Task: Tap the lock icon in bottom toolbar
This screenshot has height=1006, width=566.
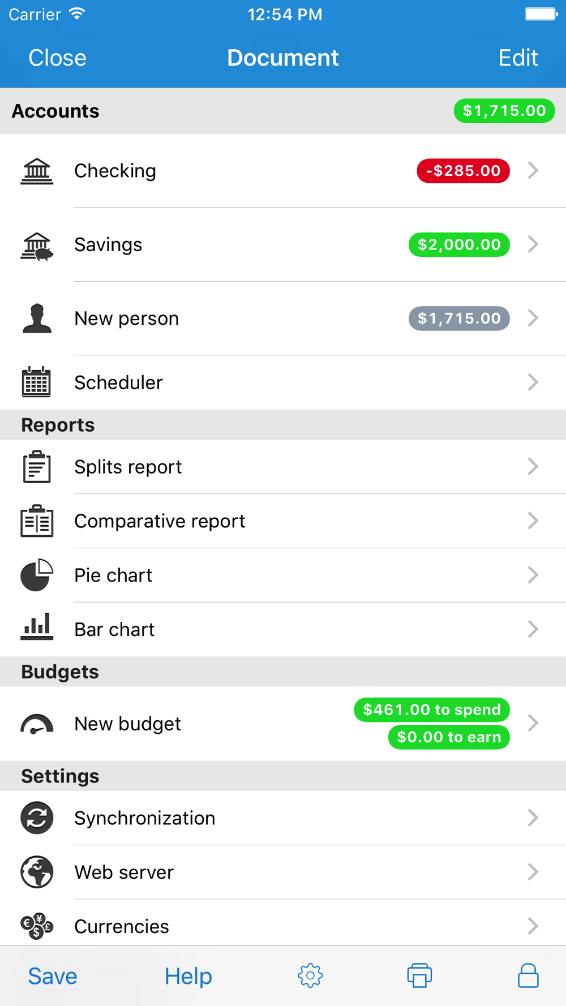Action: [528, 975]
